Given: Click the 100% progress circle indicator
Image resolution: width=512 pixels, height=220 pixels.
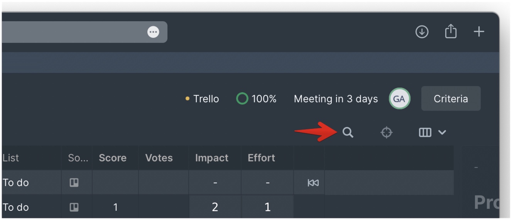Looking at the screenshot, I should 242,99.
